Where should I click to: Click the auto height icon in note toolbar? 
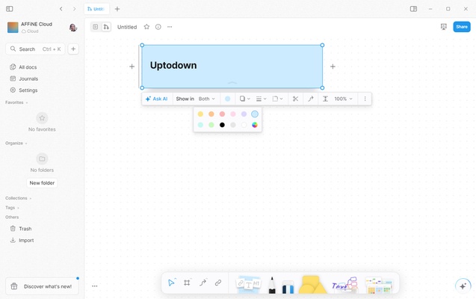pos(325,99)
